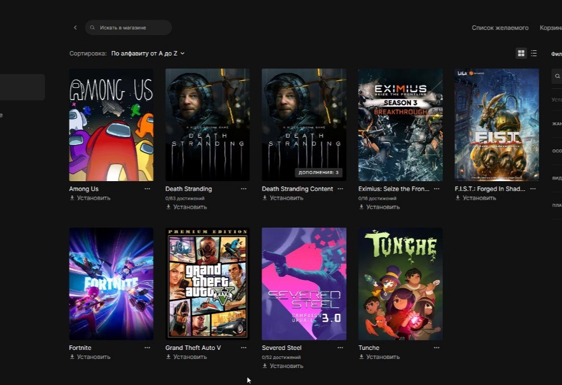Click the Eximius: Seize the Fron... title

click(x=394, y=189)
